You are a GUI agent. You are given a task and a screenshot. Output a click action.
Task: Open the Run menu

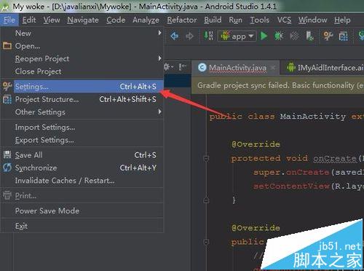[235, 20]
